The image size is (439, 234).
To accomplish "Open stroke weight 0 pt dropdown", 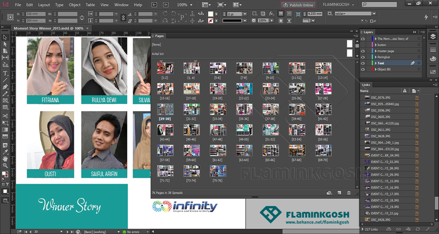I will (245, 14).
